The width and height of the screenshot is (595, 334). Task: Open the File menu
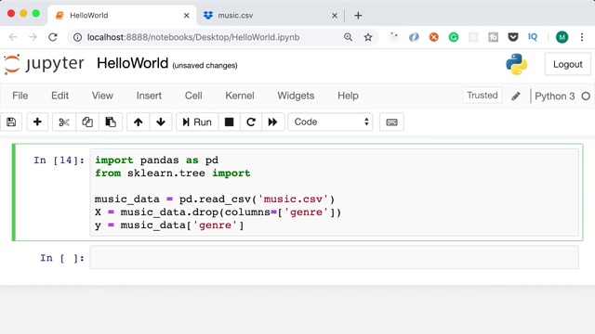[x=20, y=96]
